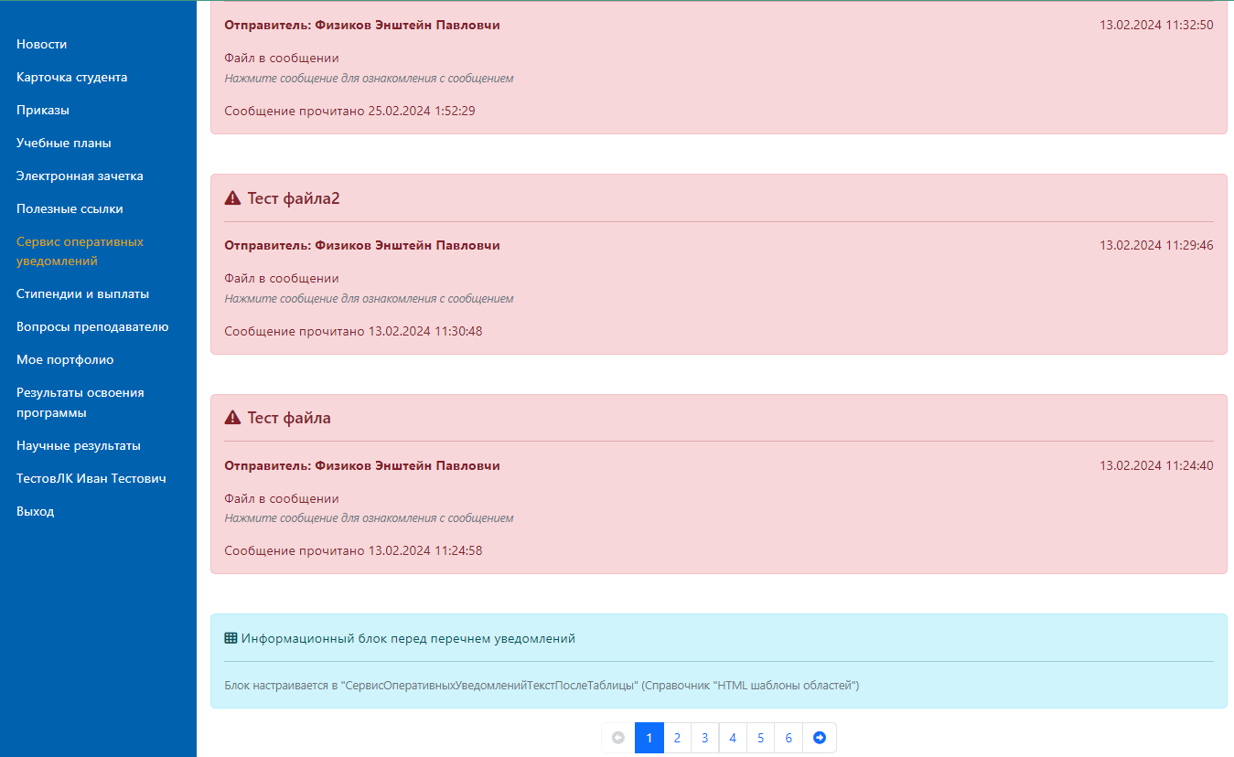Go to page 2 of notifications
The width and height of the screenshot is (1234, 757).
[x=677, y=738]
